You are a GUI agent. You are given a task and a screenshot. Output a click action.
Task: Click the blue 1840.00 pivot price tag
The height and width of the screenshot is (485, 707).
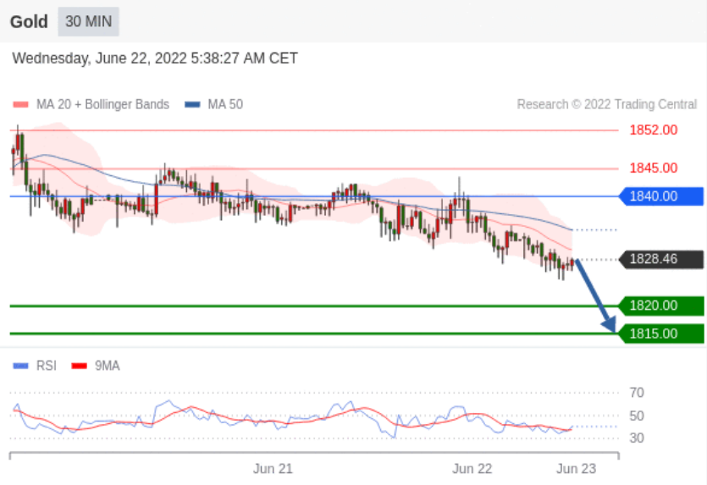tap(661, 196)
